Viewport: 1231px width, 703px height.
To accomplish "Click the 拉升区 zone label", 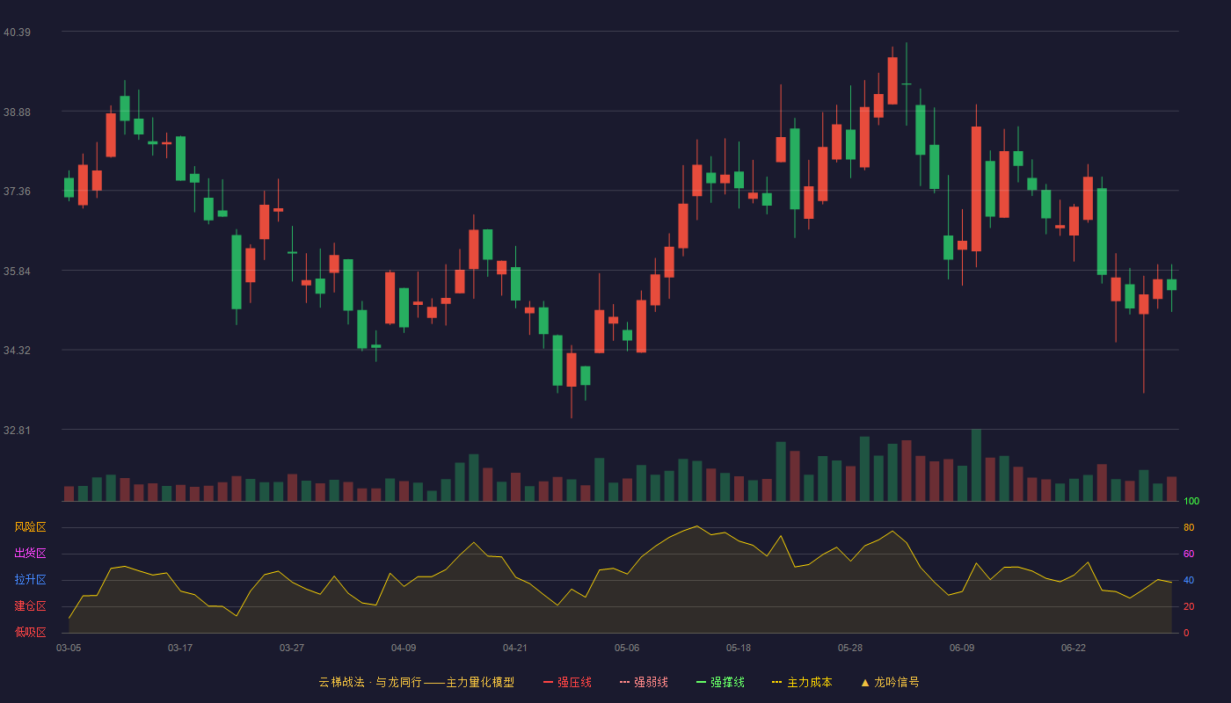I will 31,580.
